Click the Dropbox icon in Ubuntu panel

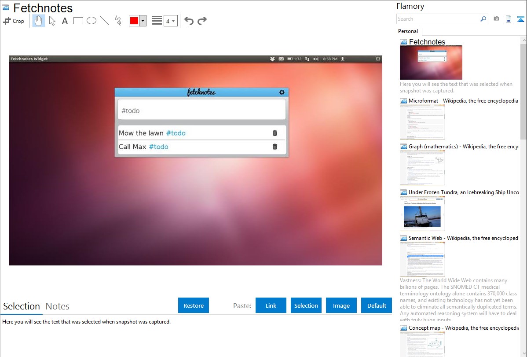pos(273,59)
